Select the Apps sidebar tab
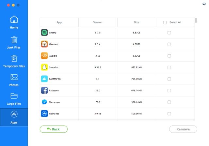 coord(14,117)
